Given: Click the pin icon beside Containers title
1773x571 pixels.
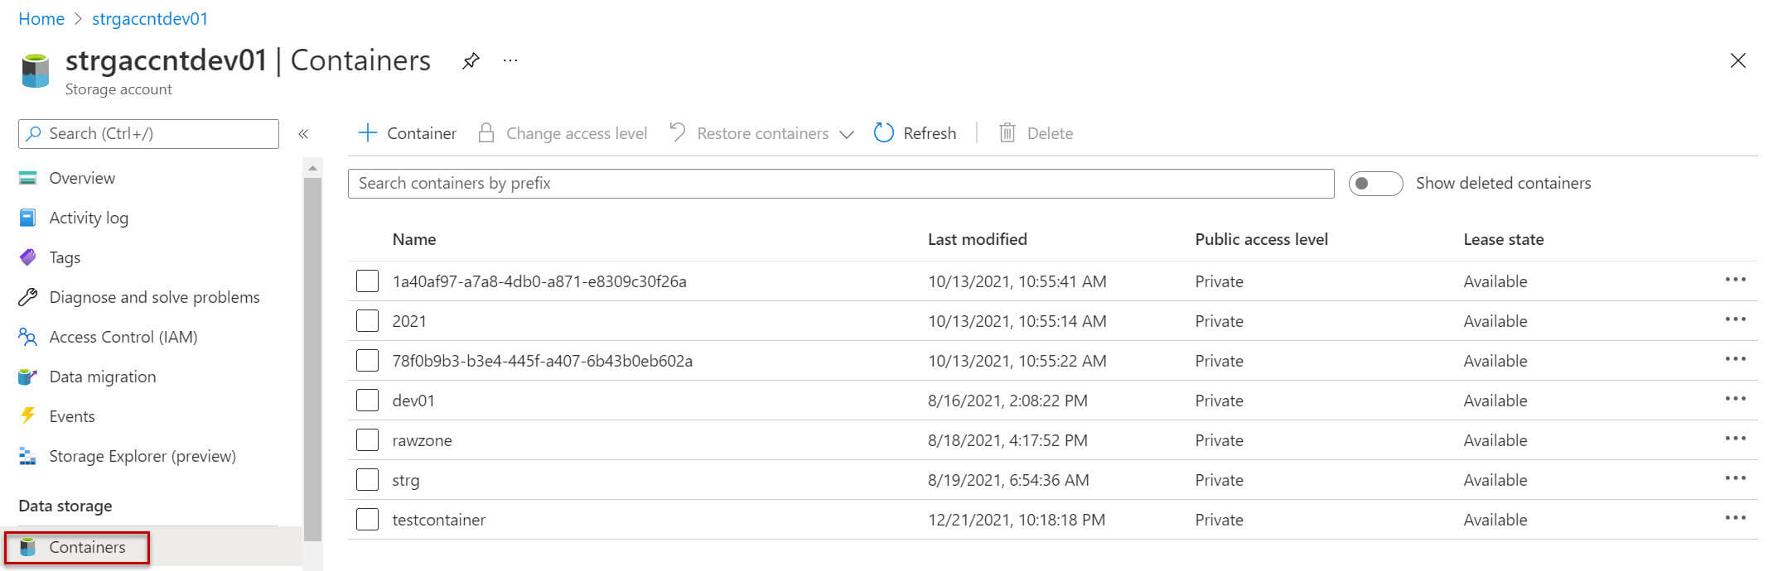Looking at the screenshot, I should coord(471,60).
